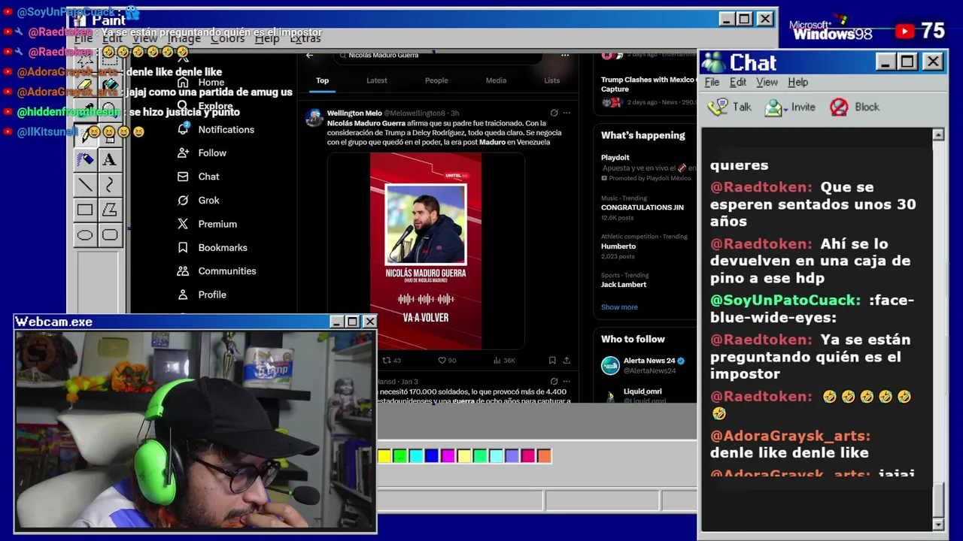Select the Magnifier tool in Paint
Viewport: 963px width, 541px height.
pyautogui.click(x=110, y=110)
